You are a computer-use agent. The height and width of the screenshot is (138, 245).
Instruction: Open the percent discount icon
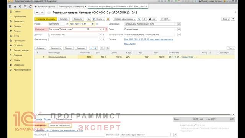139,19
